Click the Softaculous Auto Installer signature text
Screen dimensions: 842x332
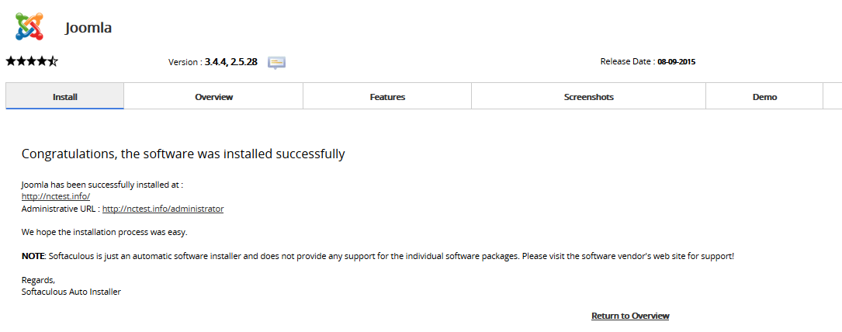click(71, 292)
